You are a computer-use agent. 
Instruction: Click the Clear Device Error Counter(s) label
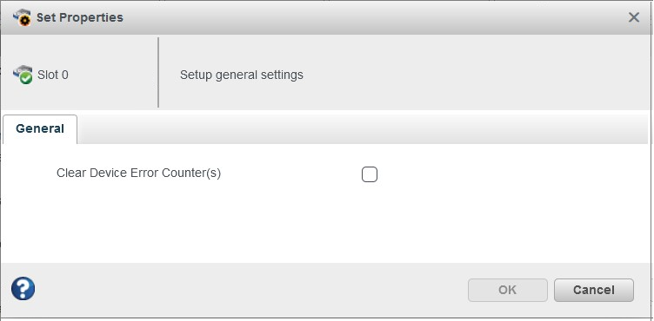(138, 173)
